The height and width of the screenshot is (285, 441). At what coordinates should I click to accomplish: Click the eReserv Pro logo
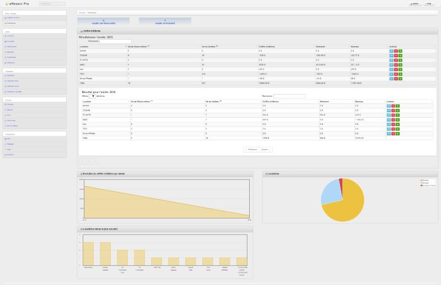[17, 3]
